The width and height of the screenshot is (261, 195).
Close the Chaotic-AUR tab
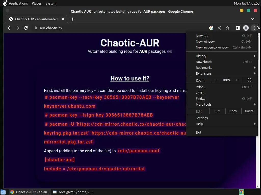pos(63,19)
